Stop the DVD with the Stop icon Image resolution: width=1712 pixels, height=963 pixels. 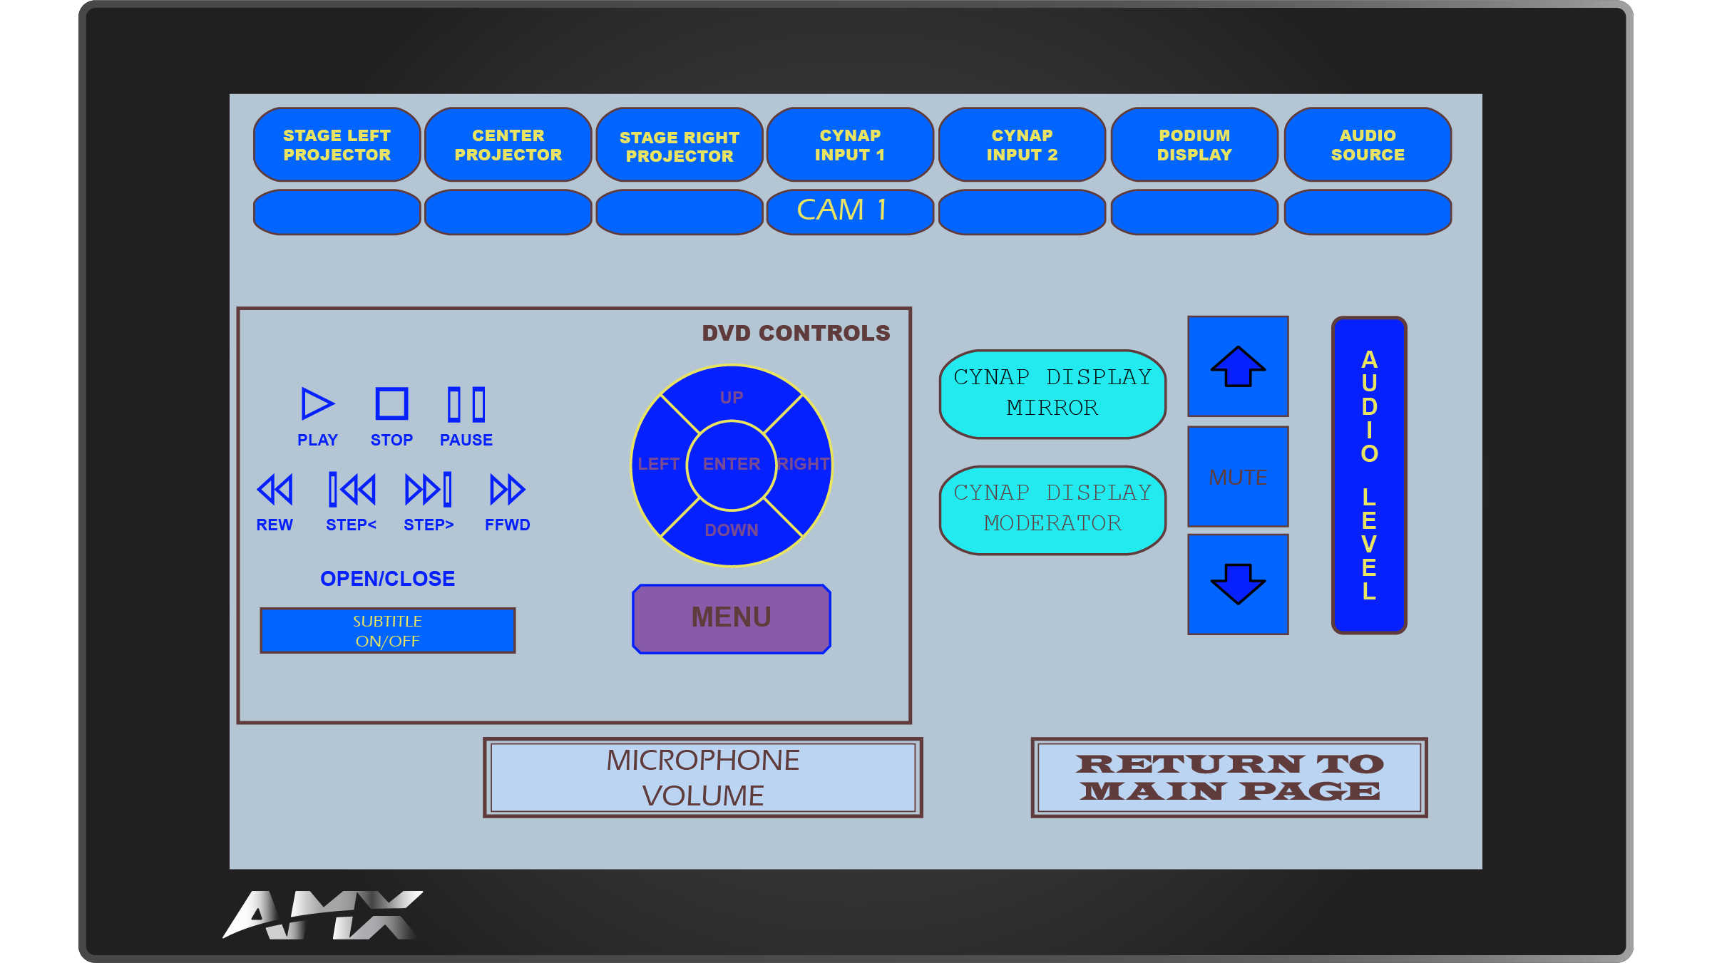click(391, 404)
